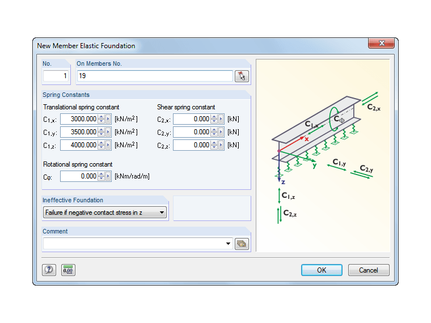The width and height of the screenshot is (431, 323).
Task: Click the C1,y value field 3500.000
Action: [x=79, y=132]
